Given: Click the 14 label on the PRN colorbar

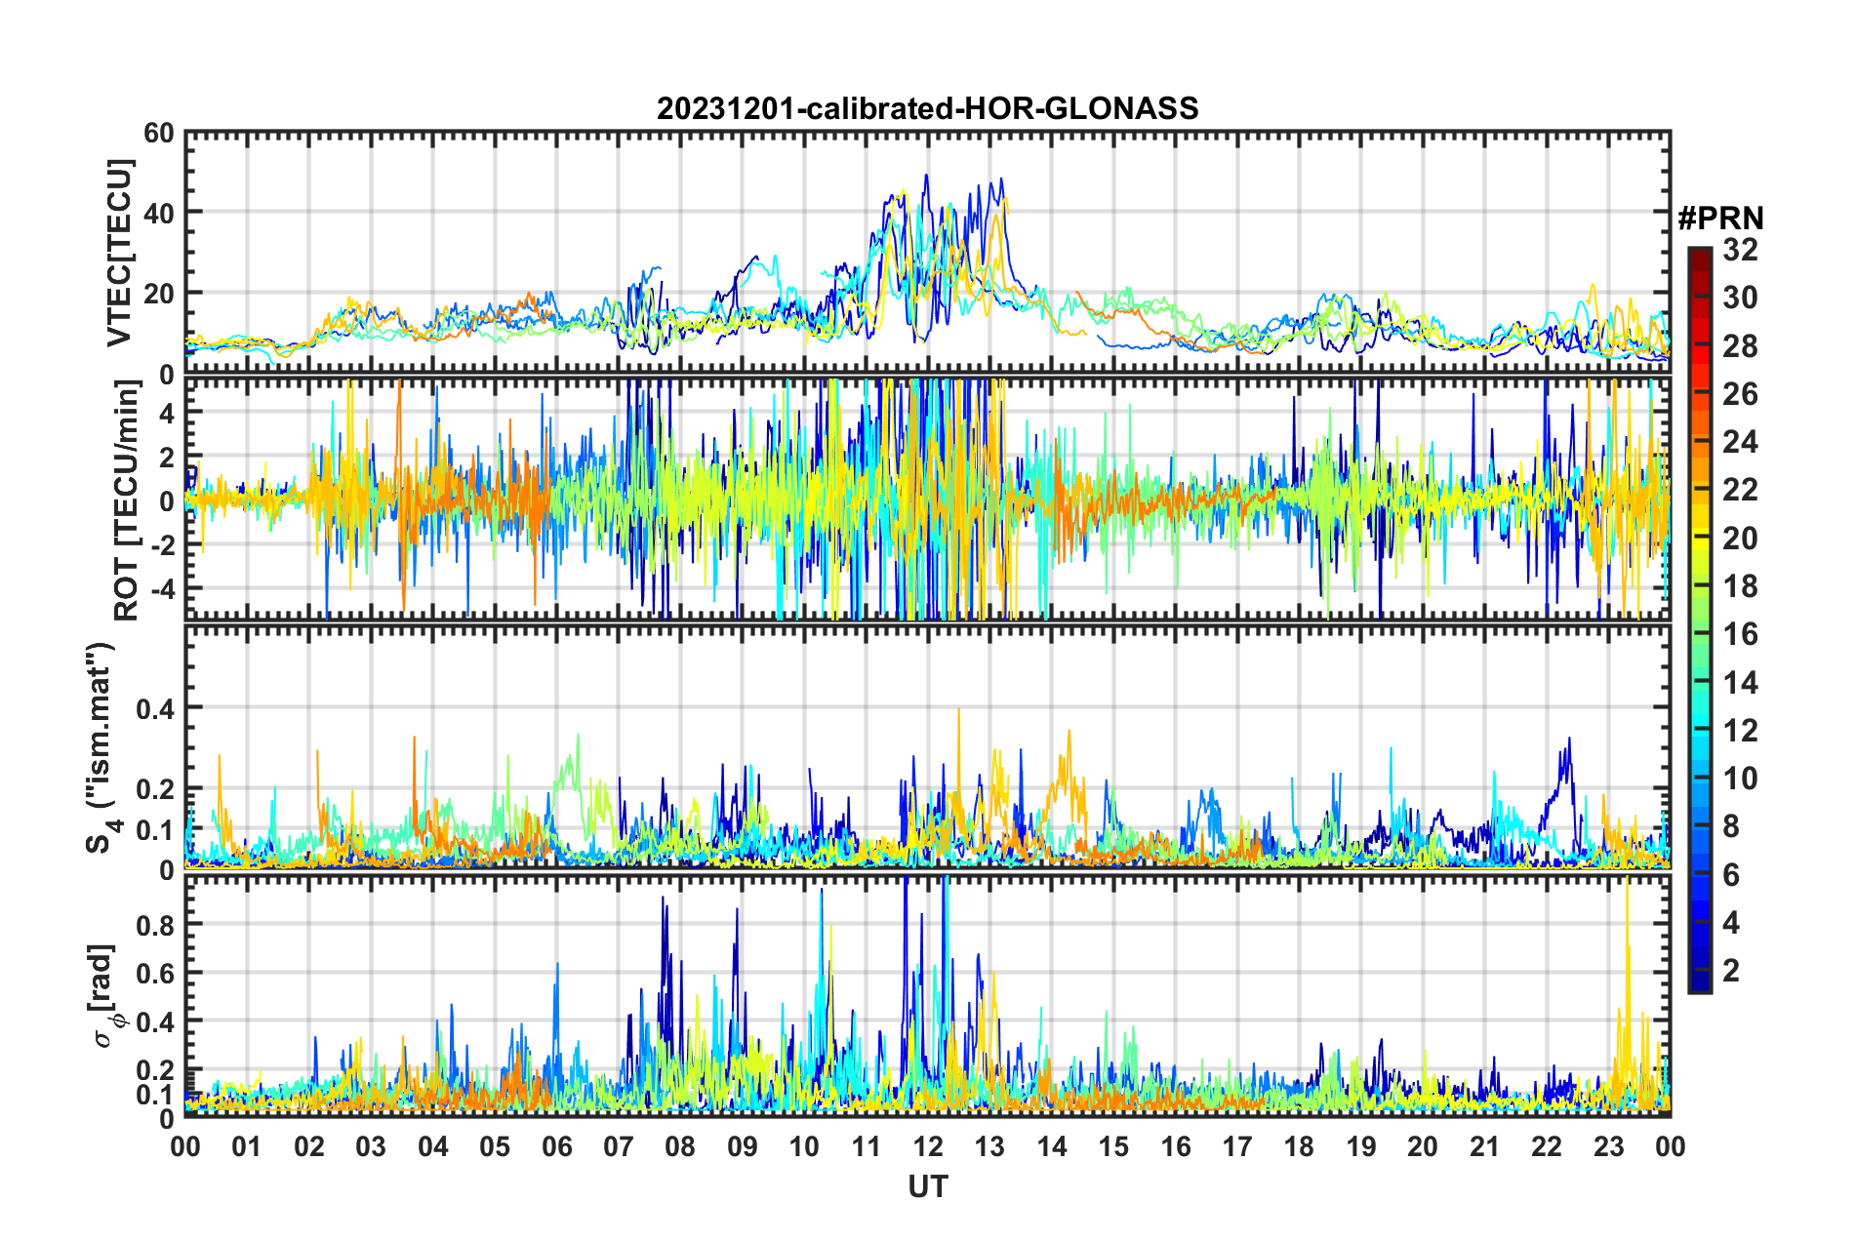Looking at the screenshot, I should [1740, 683].
